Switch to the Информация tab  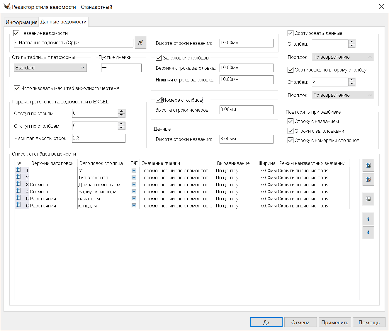[21, 22]
